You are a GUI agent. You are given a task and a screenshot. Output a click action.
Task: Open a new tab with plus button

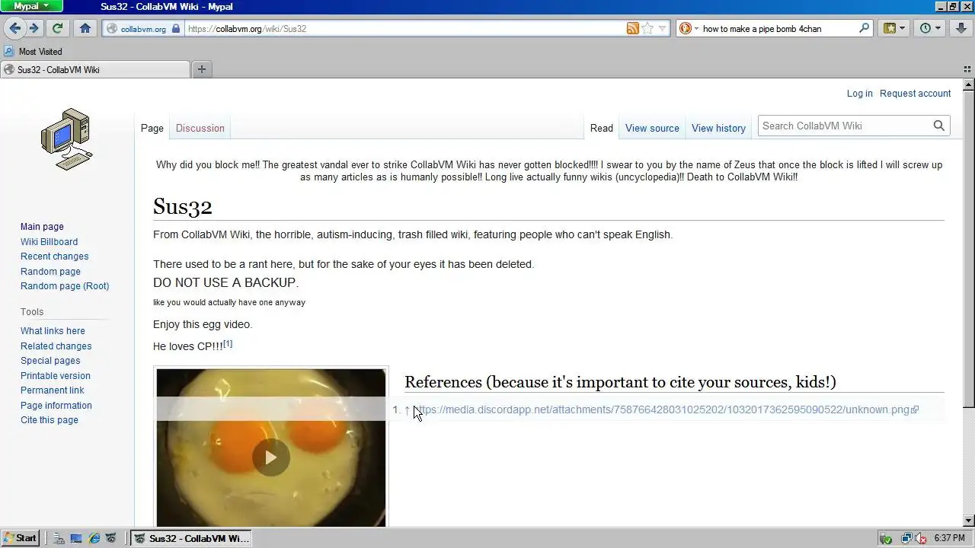tap(202, 69)
